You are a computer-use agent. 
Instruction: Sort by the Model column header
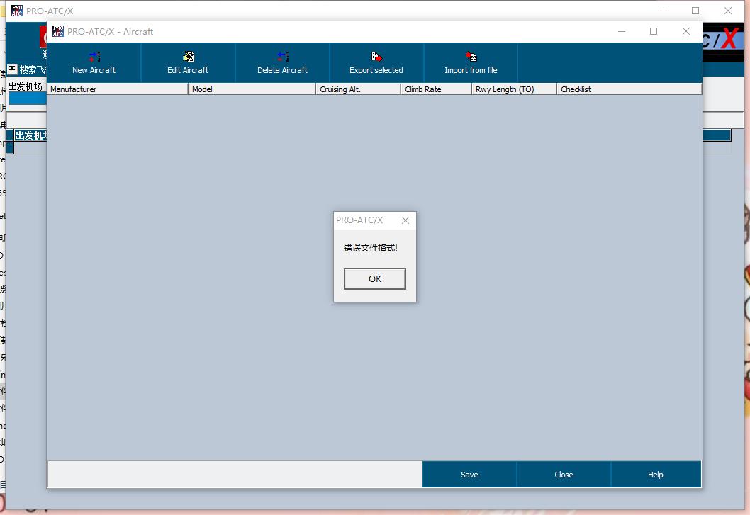click(x=252, y=89)
